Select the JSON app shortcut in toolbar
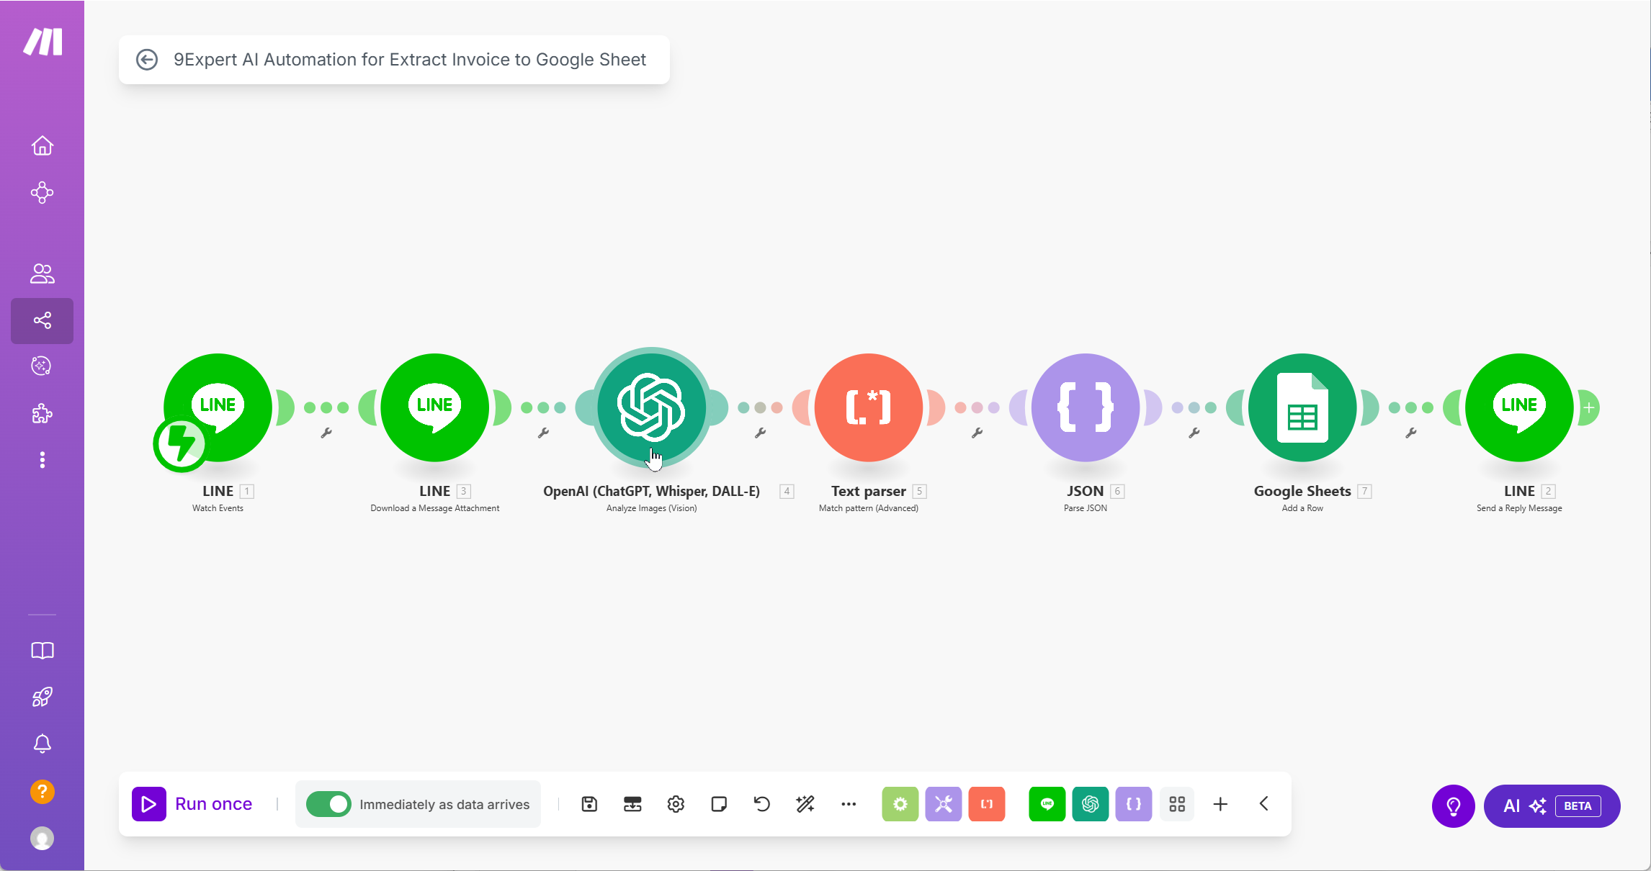This screenshot has width=1651, height=871. (1134, 804)
